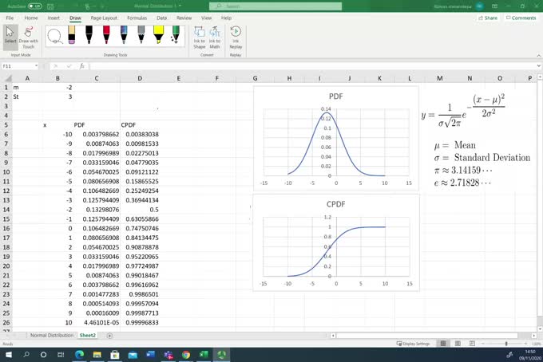Click the zoom slider in status bar

click(507, 344)
